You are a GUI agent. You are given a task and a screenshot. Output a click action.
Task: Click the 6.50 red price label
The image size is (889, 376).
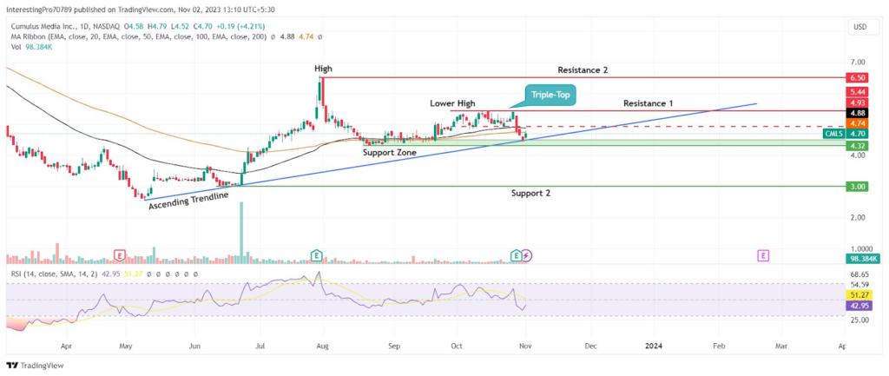click(856, 78)
